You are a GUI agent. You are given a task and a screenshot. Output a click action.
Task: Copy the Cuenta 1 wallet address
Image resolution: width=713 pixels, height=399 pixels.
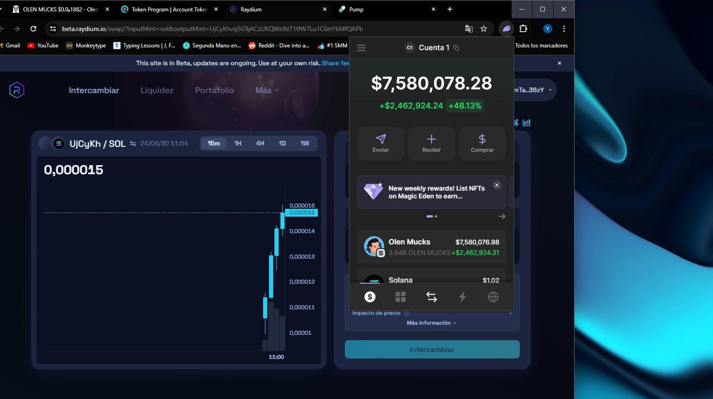(456, 48)
